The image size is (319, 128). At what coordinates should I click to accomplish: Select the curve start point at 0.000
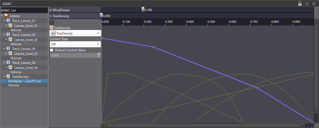point(102,38)
